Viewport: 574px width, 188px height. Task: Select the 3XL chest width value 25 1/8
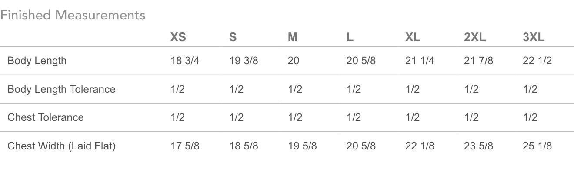pos(537,146)
